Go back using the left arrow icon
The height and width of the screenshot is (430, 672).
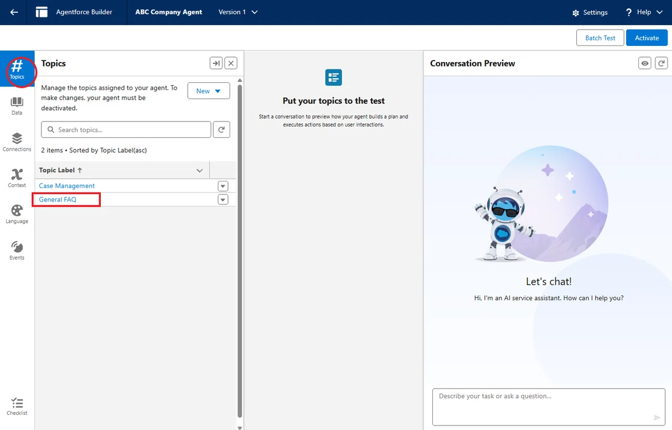[14, 12]
